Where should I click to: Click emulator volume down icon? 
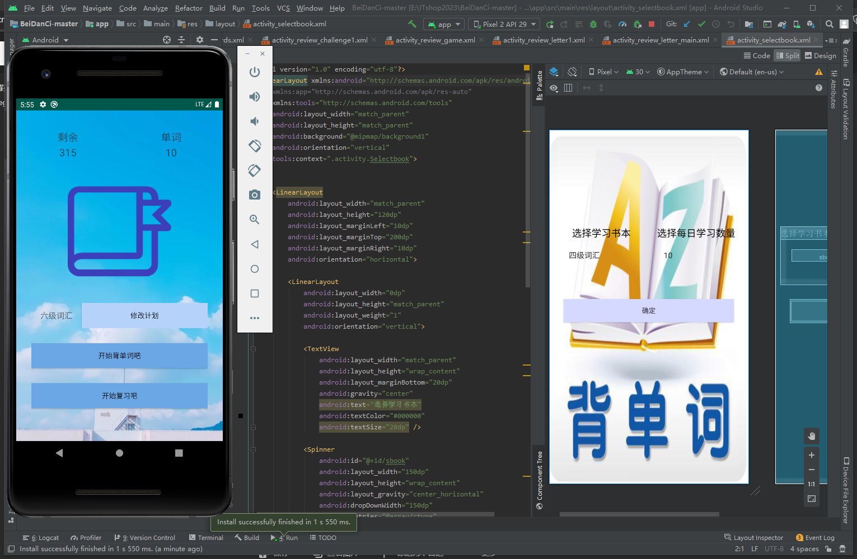pyautogui.click(x=255, y=121)
